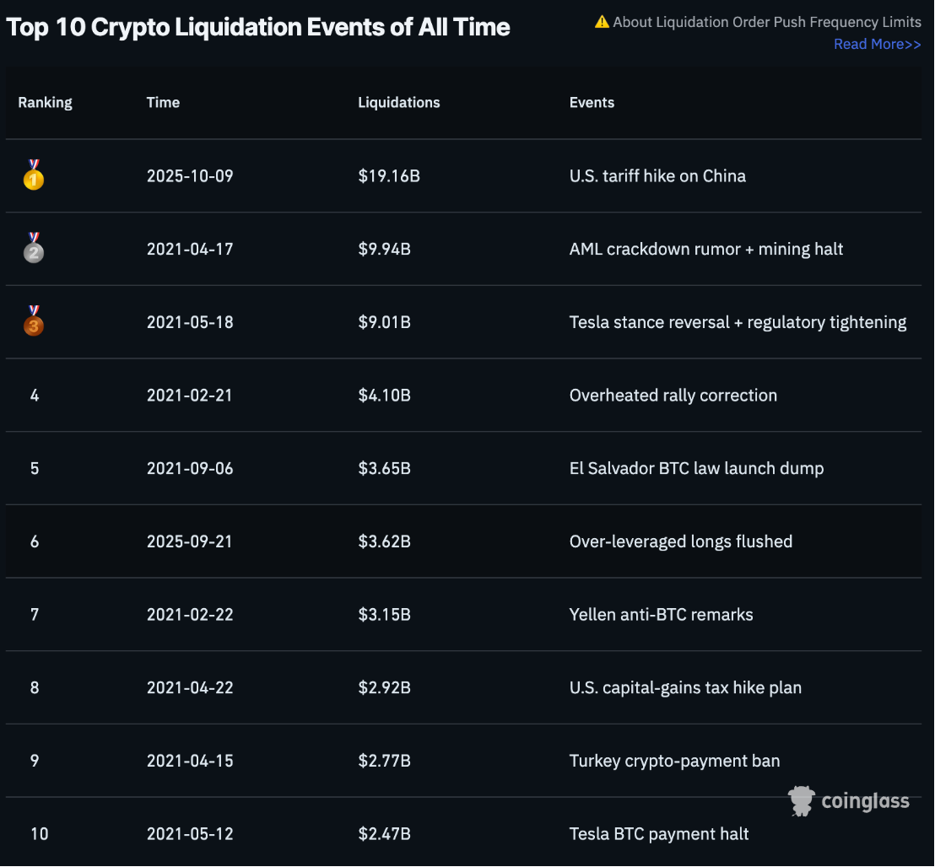The height and width of the screenshot is (867, 935).
Task: Click the AML crackdown rumor event text
Action: coord(706,249)
